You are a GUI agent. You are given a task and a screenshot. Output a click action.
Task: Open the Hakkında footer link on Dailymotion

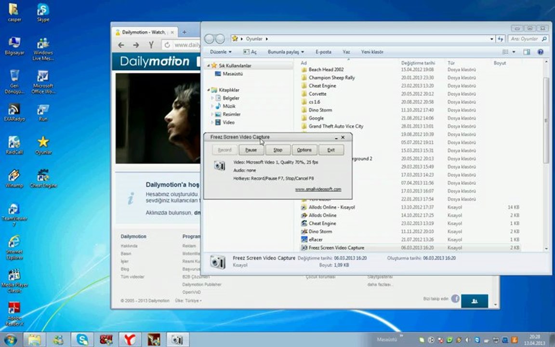129,246
